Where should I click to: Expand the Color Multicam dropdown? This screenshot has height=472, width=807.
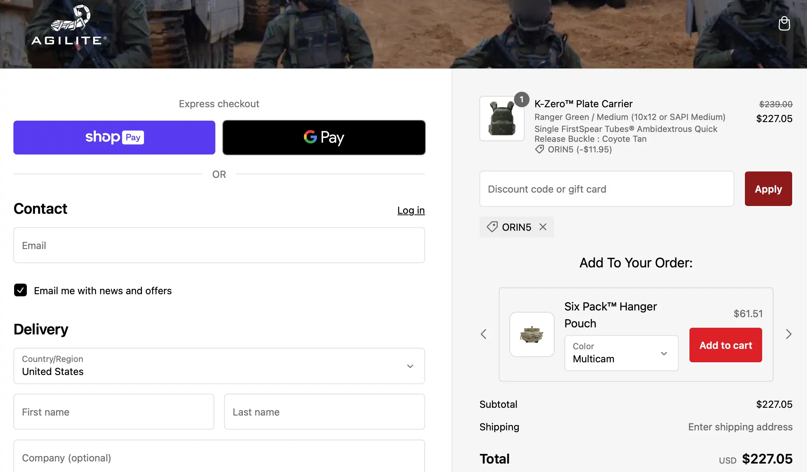tap(621, 353)
